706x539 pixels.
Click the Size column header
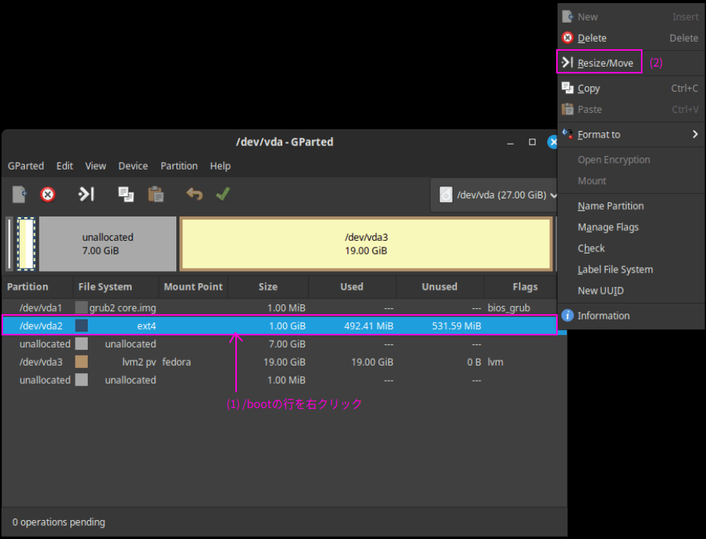(x=268, y=287)
